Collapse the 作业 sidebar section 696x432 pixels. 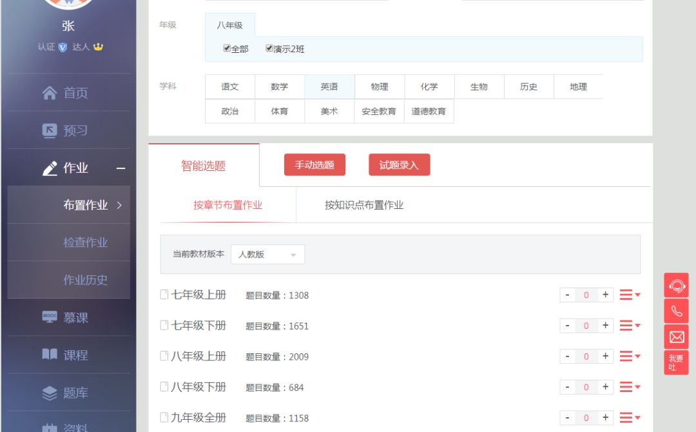click(x=122, y=168)
